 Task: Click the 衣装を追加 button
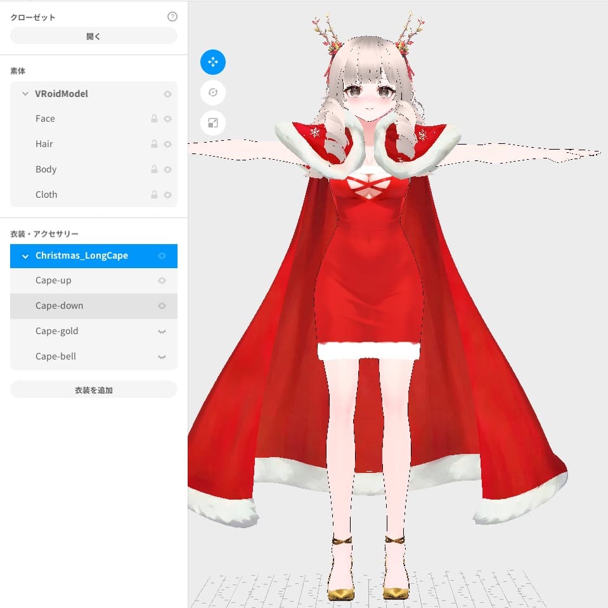pyautogui.click(x=93, y=390)
